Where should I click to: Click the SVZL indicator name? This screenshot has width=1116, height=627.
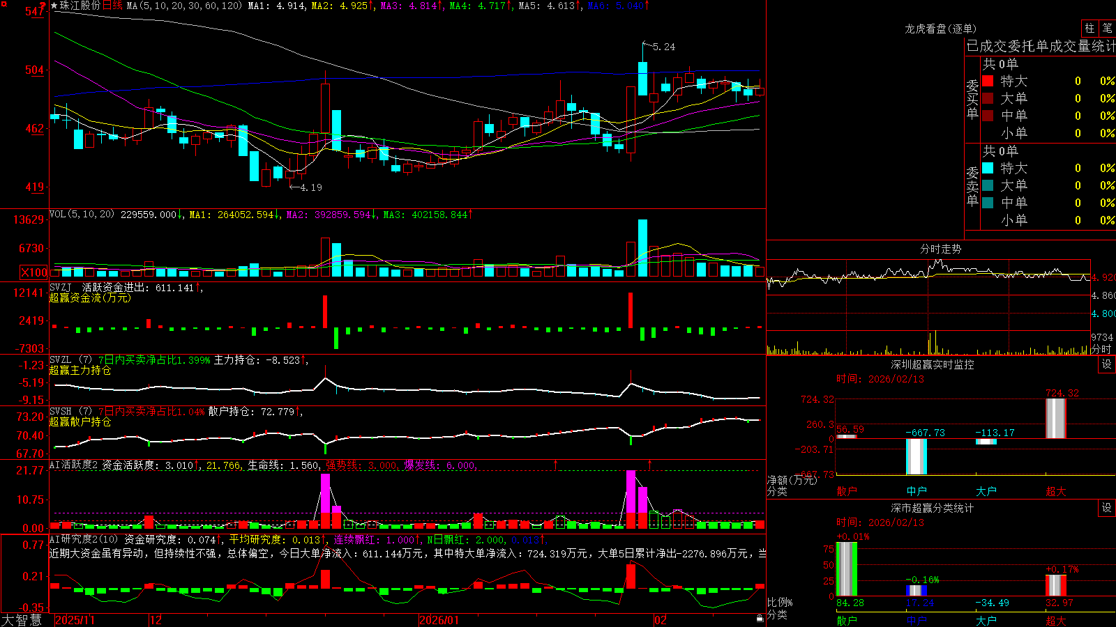pyautogui.click(x=61, y=360)
